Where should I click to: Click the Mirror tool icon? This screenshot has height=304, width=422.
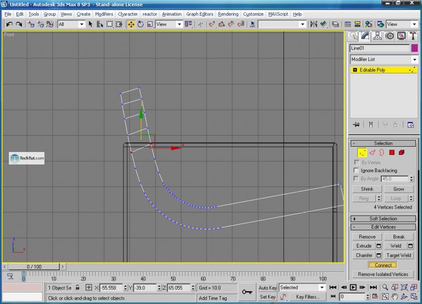(x=314, y=24)
